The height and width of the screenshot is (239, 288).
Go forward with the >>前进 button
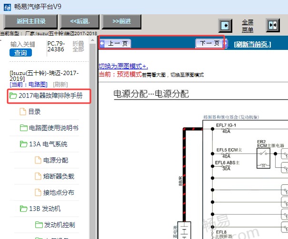(x=121, y=21)
